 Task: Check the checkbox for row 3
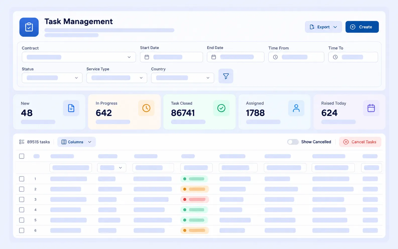pyautogui.click(x=22, y=200)
